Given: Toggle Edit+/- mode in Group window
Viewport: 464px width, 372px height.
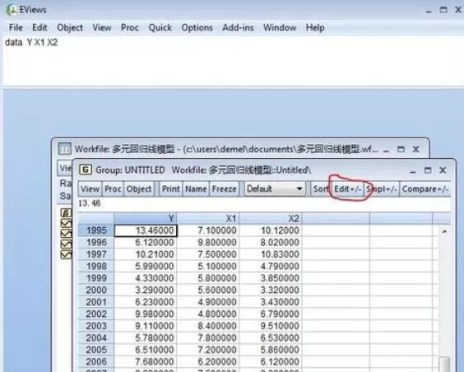Looking at the screenshot, I should pos(347,188).
